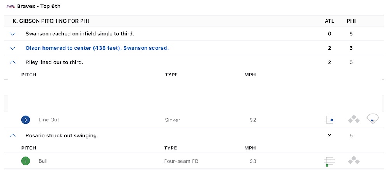Click blue pitch number 3 badge

point(26,120)
